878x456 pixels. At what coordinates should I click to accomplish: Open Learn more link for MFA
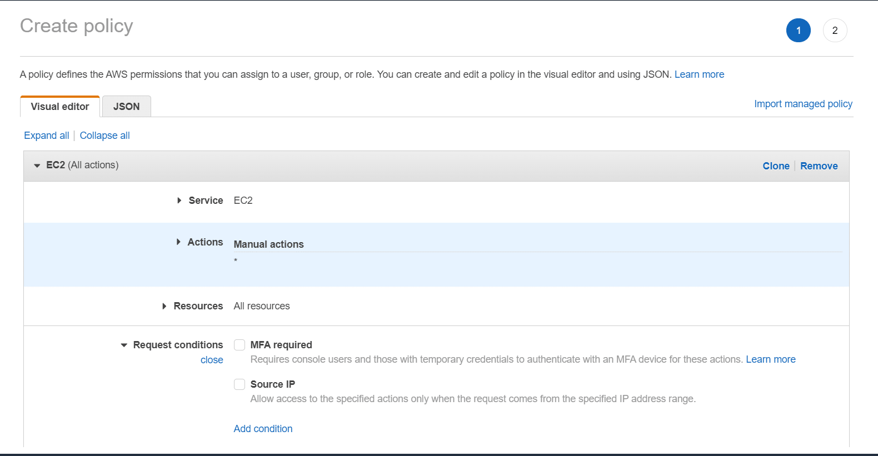coord(770,359)
